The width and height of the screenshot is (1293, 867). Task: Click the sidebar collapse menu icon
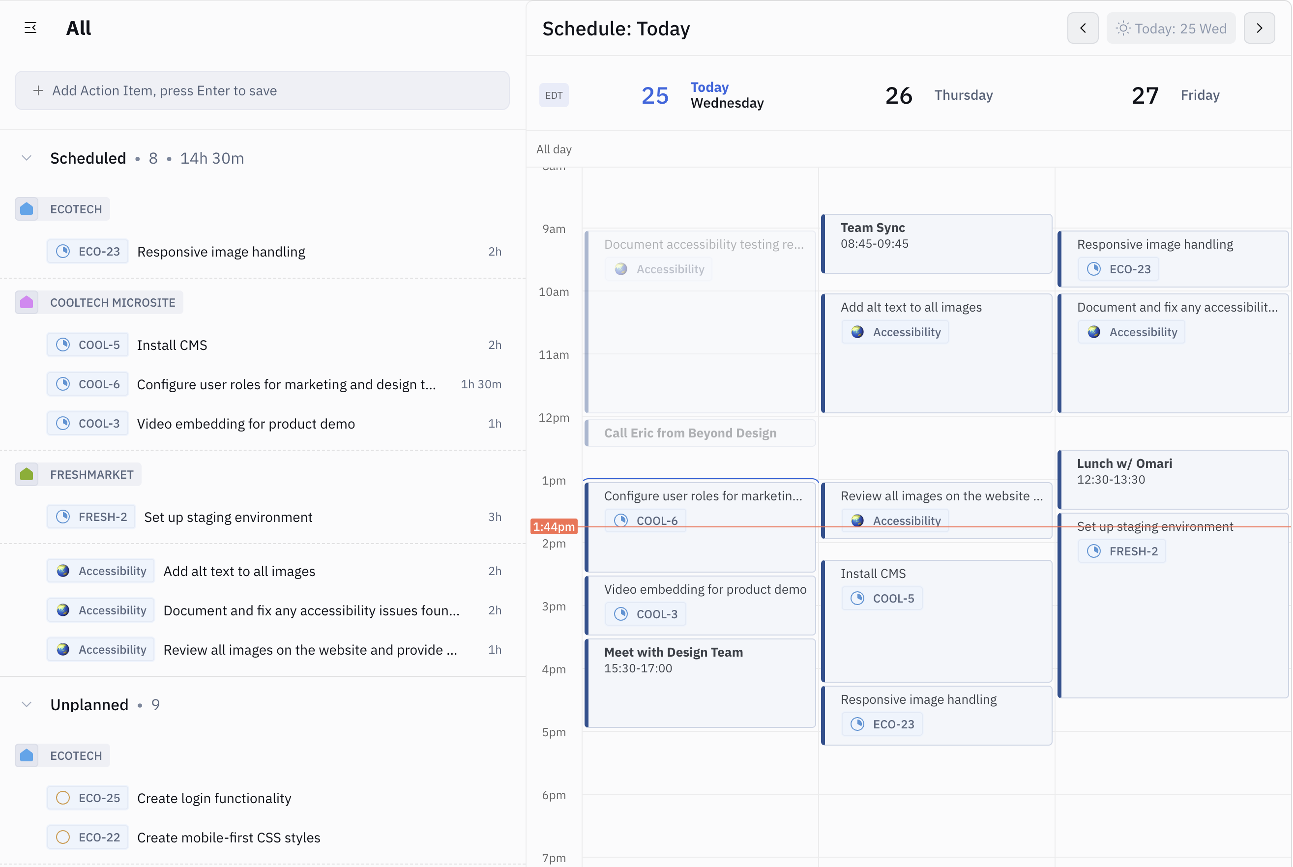click(x=30, y=28)
